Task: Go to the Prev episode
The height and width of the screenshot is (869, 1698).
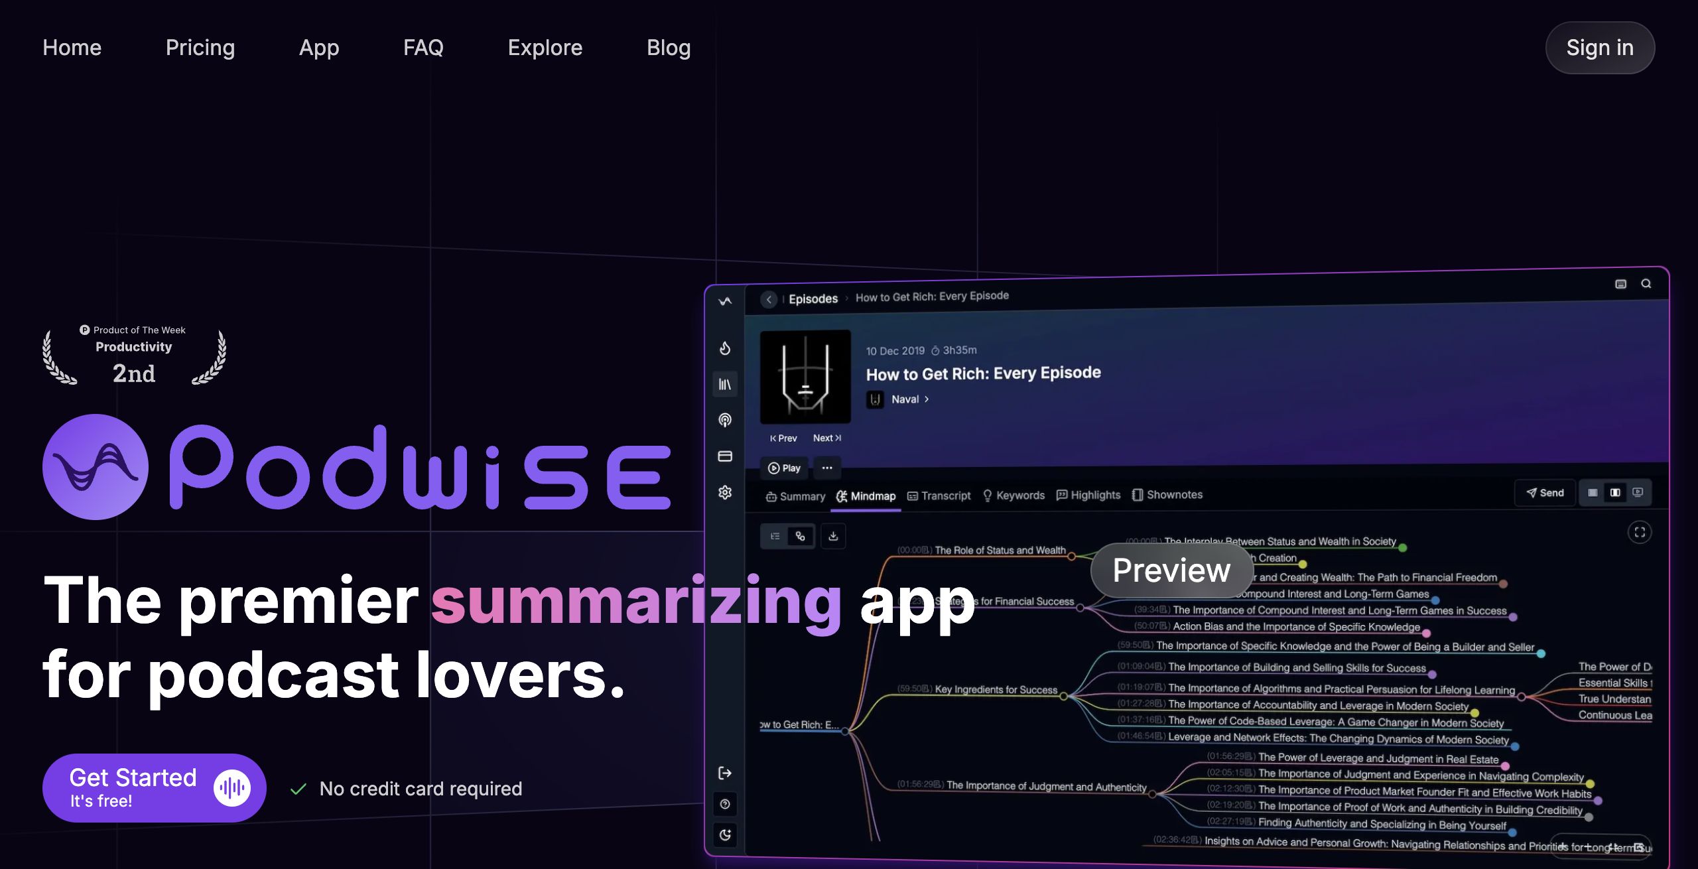Action: point(783,438)
